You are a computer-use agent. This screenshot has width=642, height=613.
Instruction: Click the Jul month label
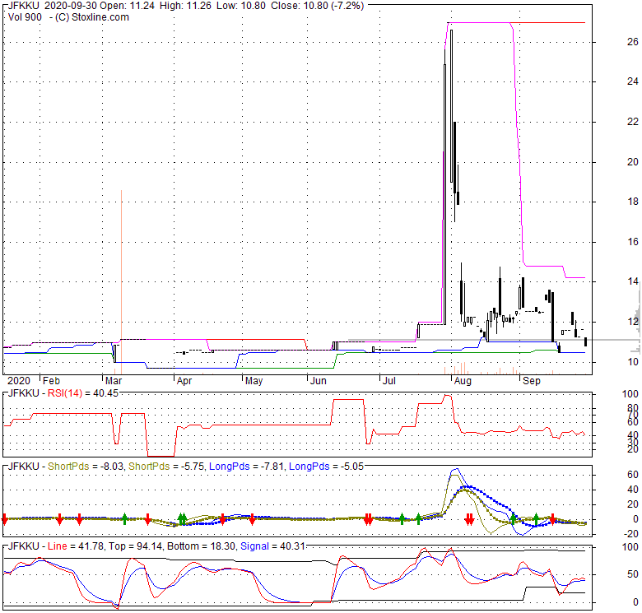point(389,381)
